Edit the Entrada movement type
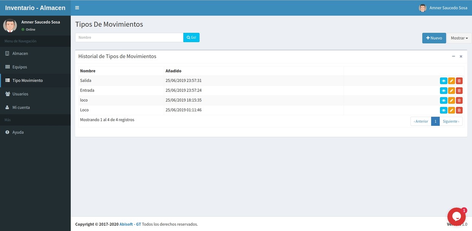472x231 pixels. coord(451,91)
